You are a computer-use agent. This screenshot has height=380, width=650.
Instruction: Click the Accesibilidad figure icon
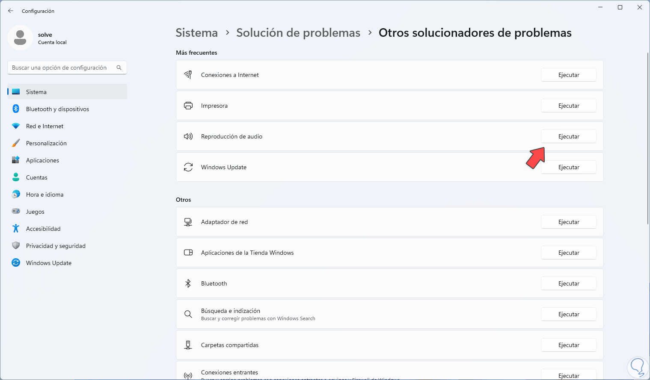tap(16, 229)
